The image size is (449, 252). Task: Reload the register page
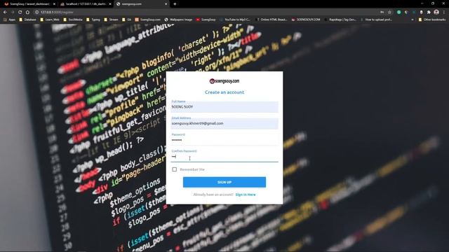(20, 13)
